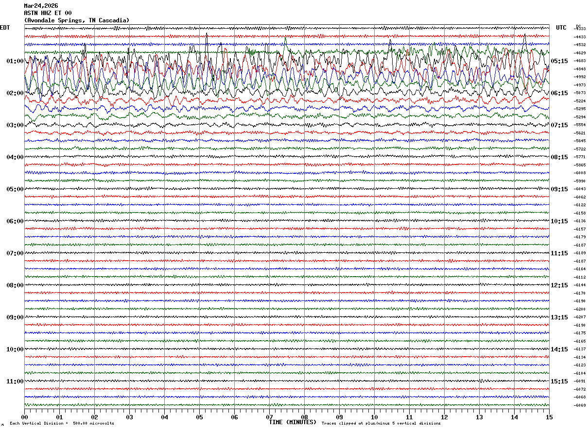This screenshot has width=588, height=430.
Task: Click the 11:15 UTC row label
Action: [559, 253]
